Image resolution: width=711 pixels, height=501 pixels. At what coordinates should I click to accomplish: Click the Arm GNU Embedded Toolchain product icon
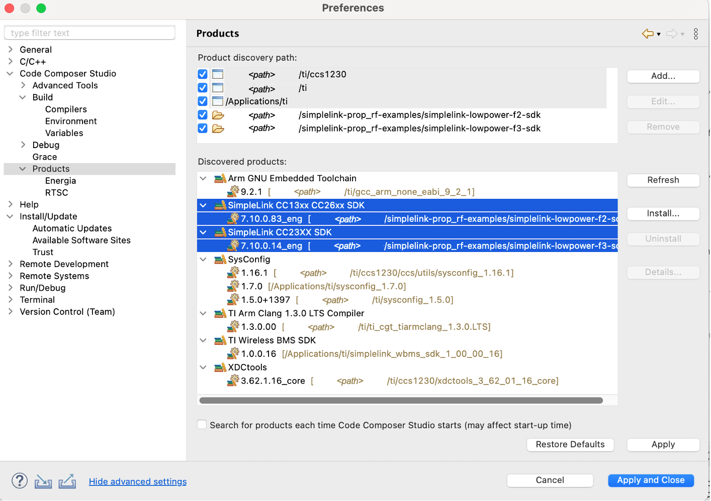[220, 178]
